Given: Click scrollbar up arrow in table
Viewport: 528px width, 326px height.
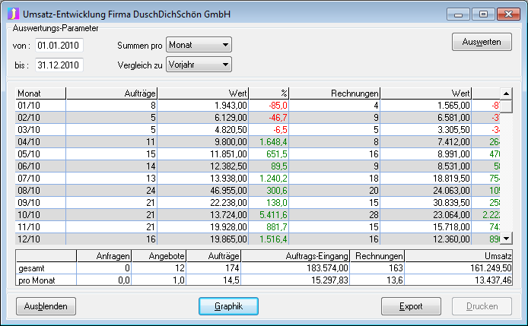Looking at the screenshot, I should pyautogui.click(x=506, y=93).
